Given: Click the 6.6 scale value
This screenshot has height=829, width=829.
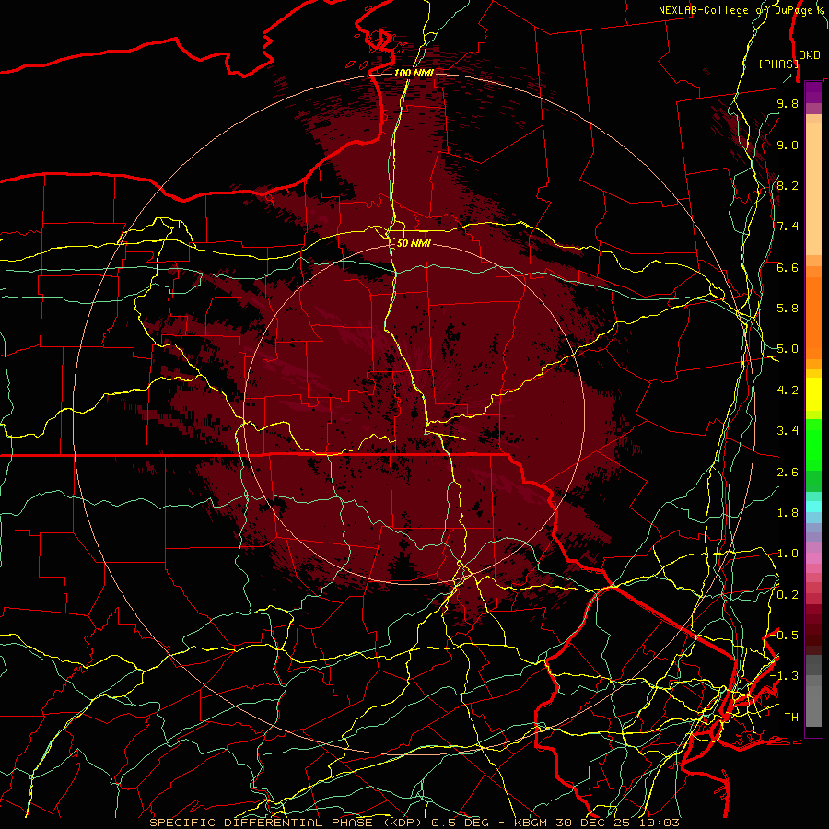Looking at the screenshot, I should click(x=788, y=267).
